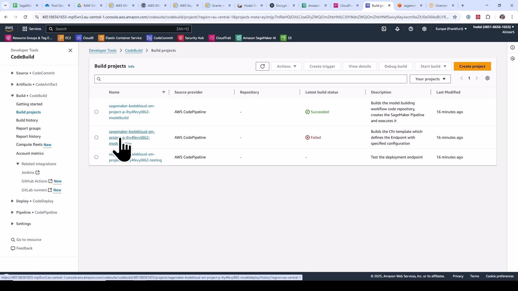Open CloudTrail shortcut
The width and height of the screenshot is (518, 291).
click(220, 38)
